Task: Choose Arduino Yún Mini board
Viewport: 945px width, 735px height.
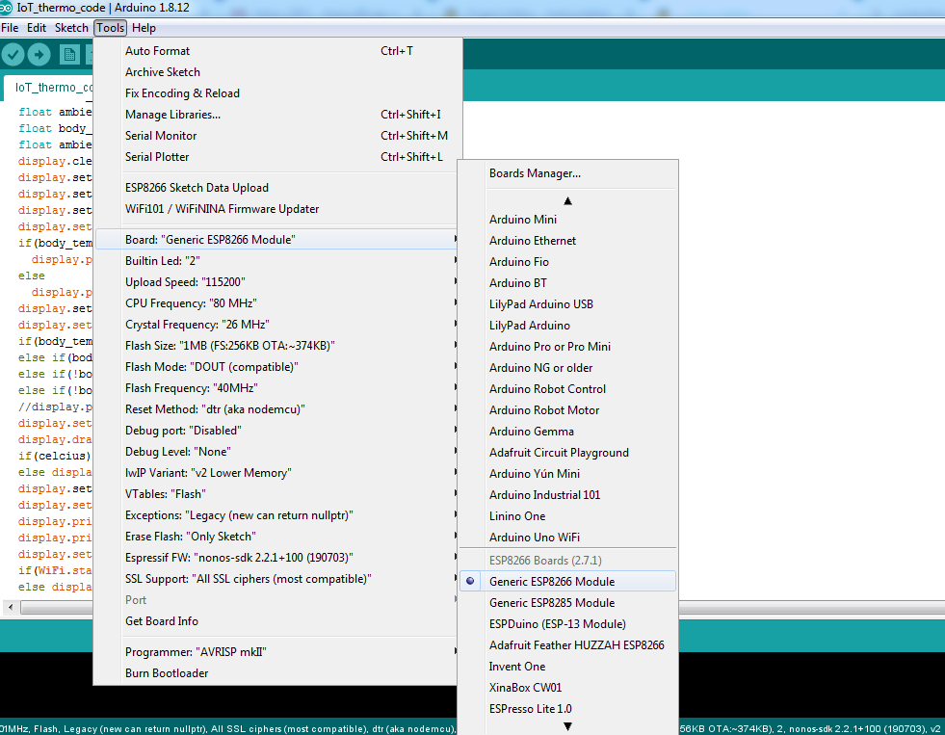Action: (567, 474)
